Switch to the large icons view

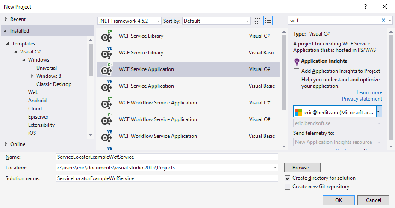(258, 21)
